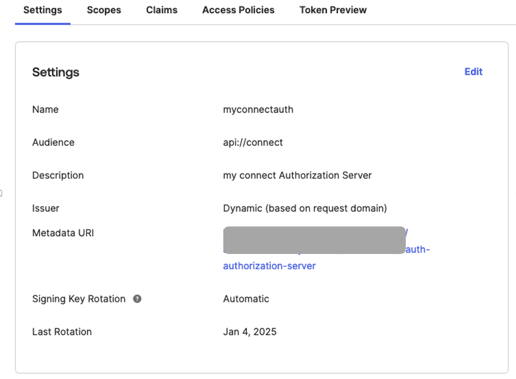This screenshot has width=516, height=379.
Task: Select the Last Rotation date Jan 4, 2025
Action: coord(250,332)
